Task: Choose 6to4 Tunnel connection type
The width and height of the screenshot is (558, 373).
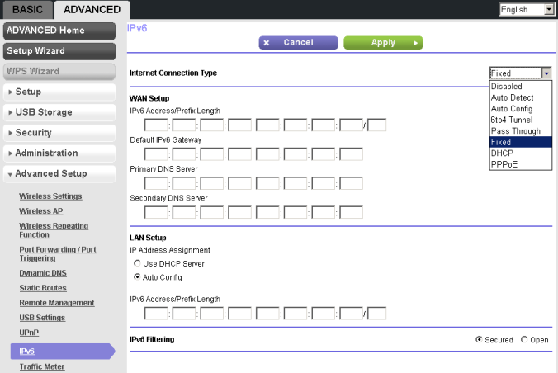Action: pyautogui.click(x=521, y=120)
